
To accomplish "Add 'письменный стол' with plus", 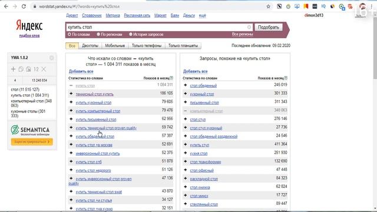I will click(186, 102).
